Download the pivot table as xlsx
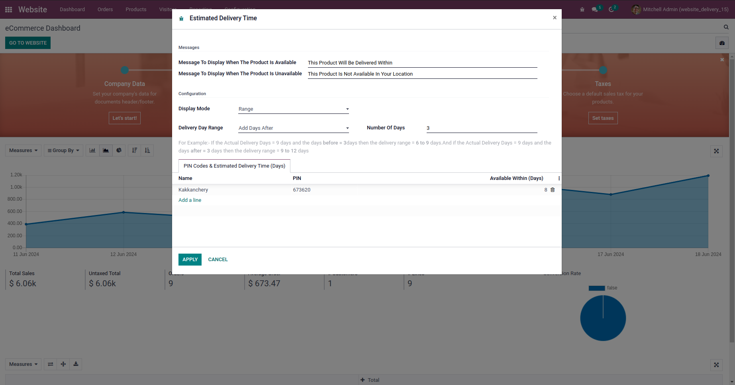The image size is (735, 385). (x=76, y=364)
